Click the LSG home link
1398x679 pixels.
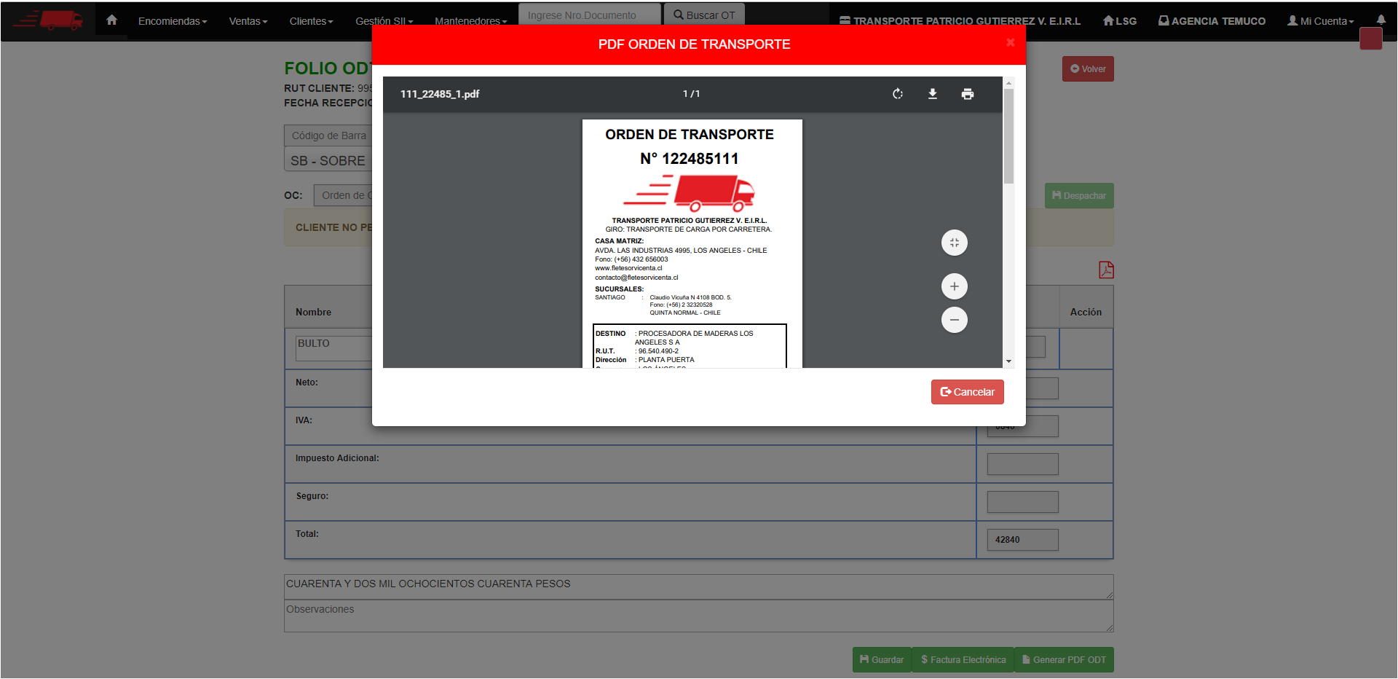(1120, 21)
